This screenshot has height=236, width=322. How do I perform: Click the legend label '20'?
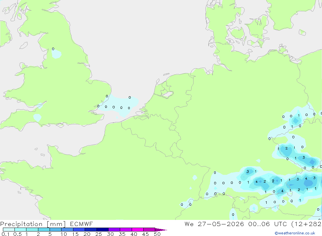[87, 234]
